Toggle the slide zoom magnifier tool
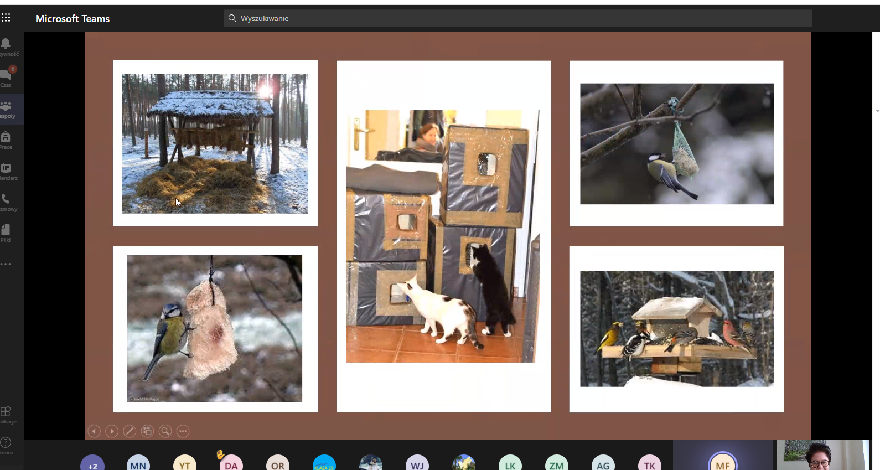This screenshot has height=470, width=880. click(165, 431)
